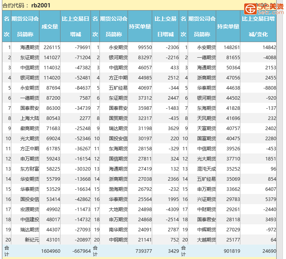This screenshot has height=259, width=286.
Task: Click the 新纪元 company name
Action: [x=32, y=240]
